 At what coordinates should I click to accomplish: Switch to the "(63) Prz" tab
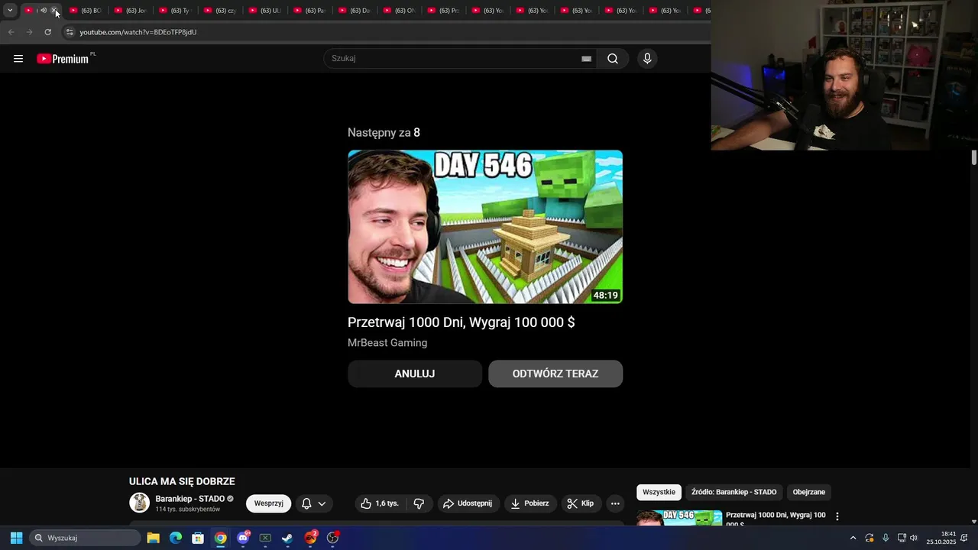click(444, 11)
